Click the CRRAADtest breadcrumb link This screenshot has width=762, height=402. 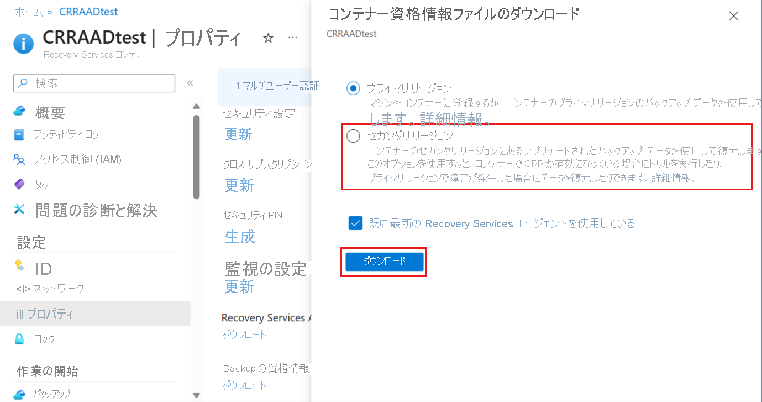coord(88,12)
